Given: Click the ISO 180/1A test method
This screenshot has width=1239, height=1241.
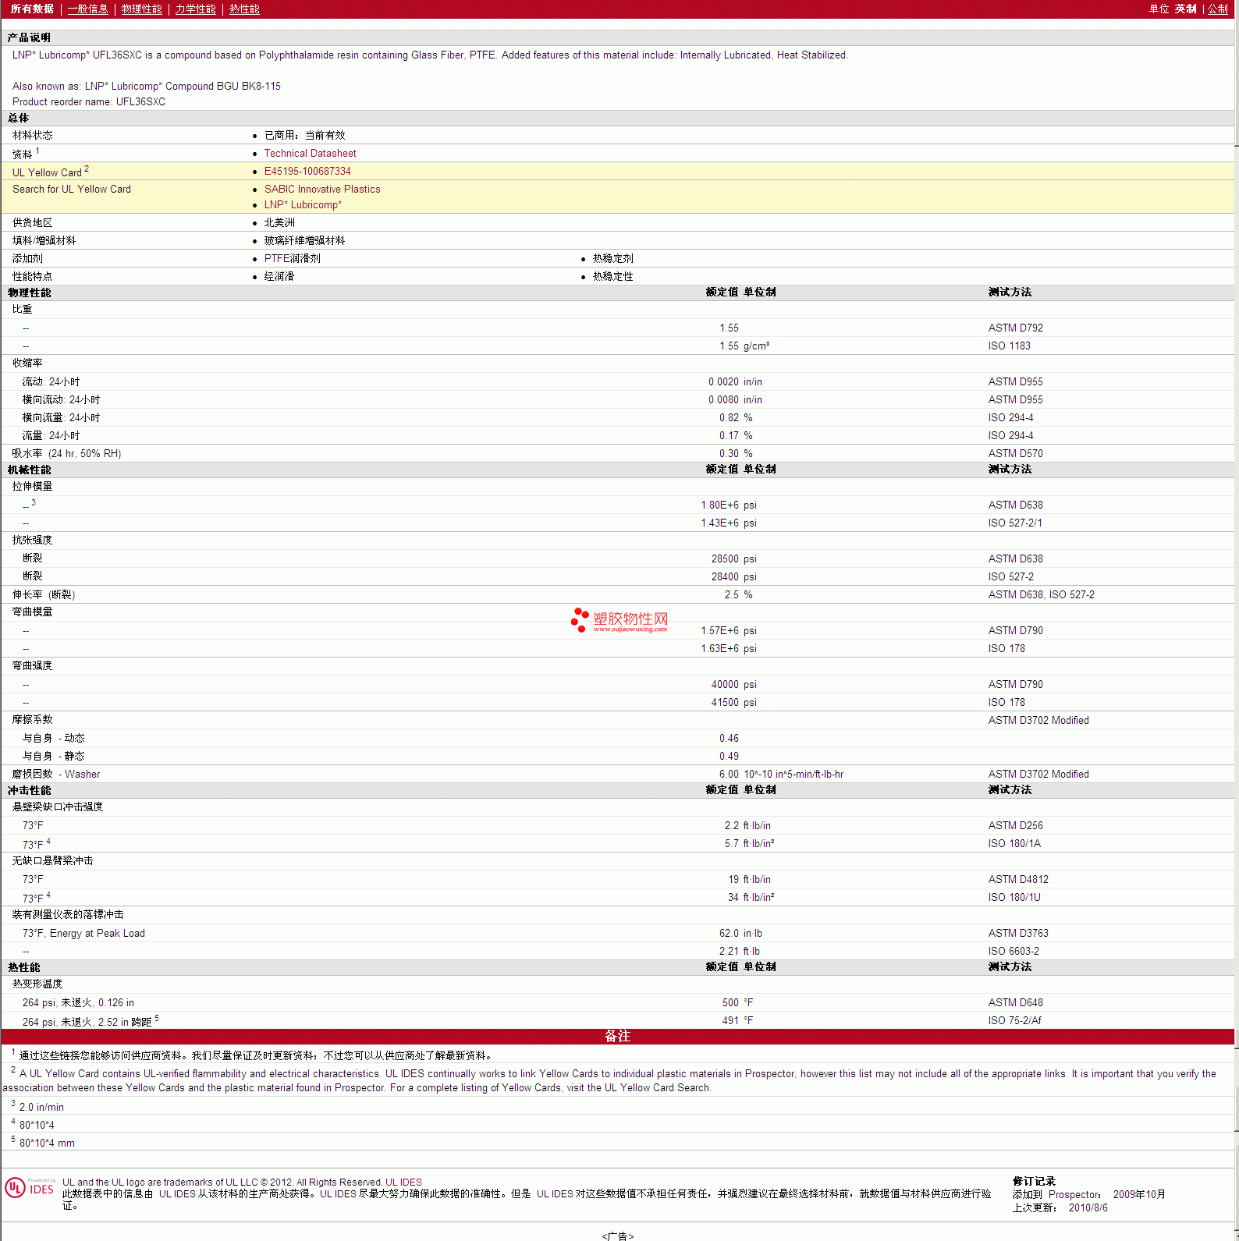Looking at the screenshot, I should coord(1014,844).
